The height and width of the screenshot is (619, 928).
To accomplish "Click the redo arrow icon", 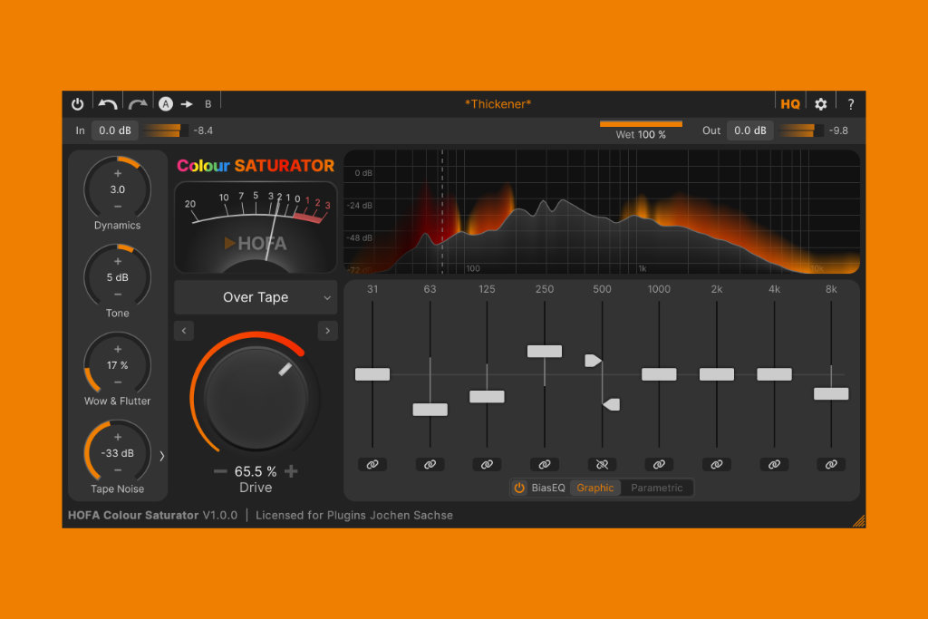I will pyautogui.click(x=138, y=104).
